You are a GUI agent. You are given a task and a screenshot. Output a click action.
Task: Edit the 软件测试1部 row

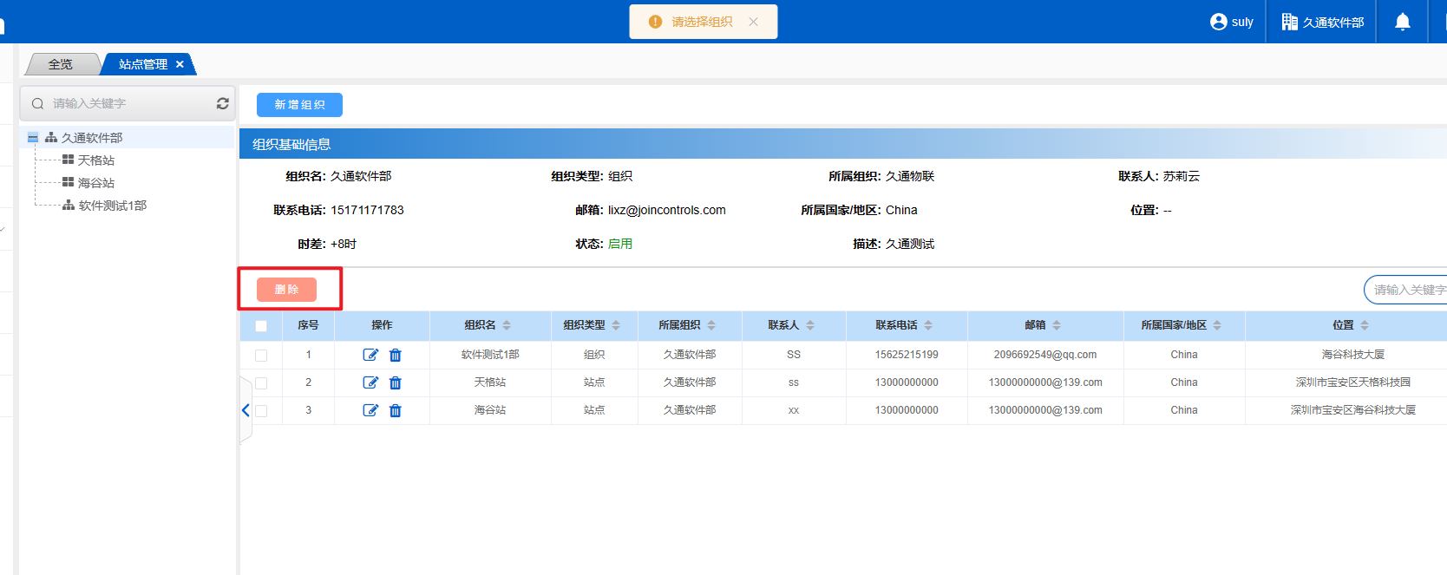tap(370, 355)
